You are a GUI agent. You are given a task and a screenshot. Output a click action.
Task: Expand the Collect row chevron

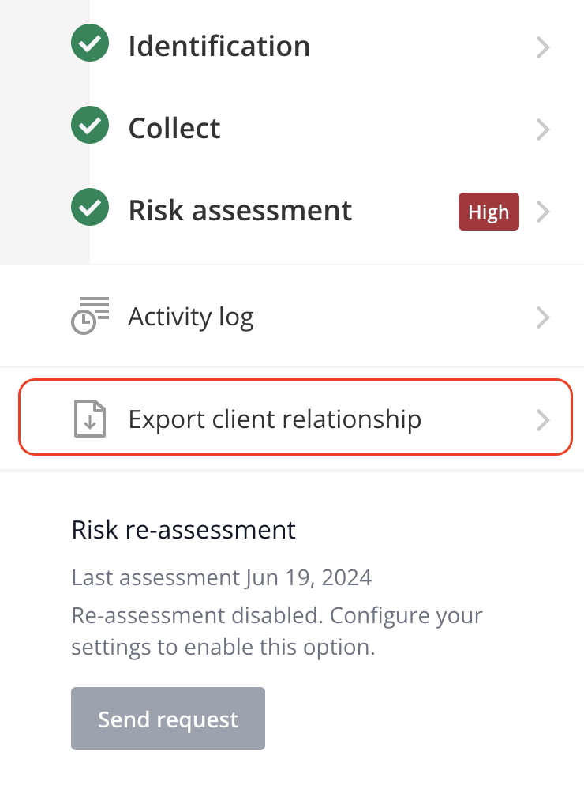tap(543, 130)
